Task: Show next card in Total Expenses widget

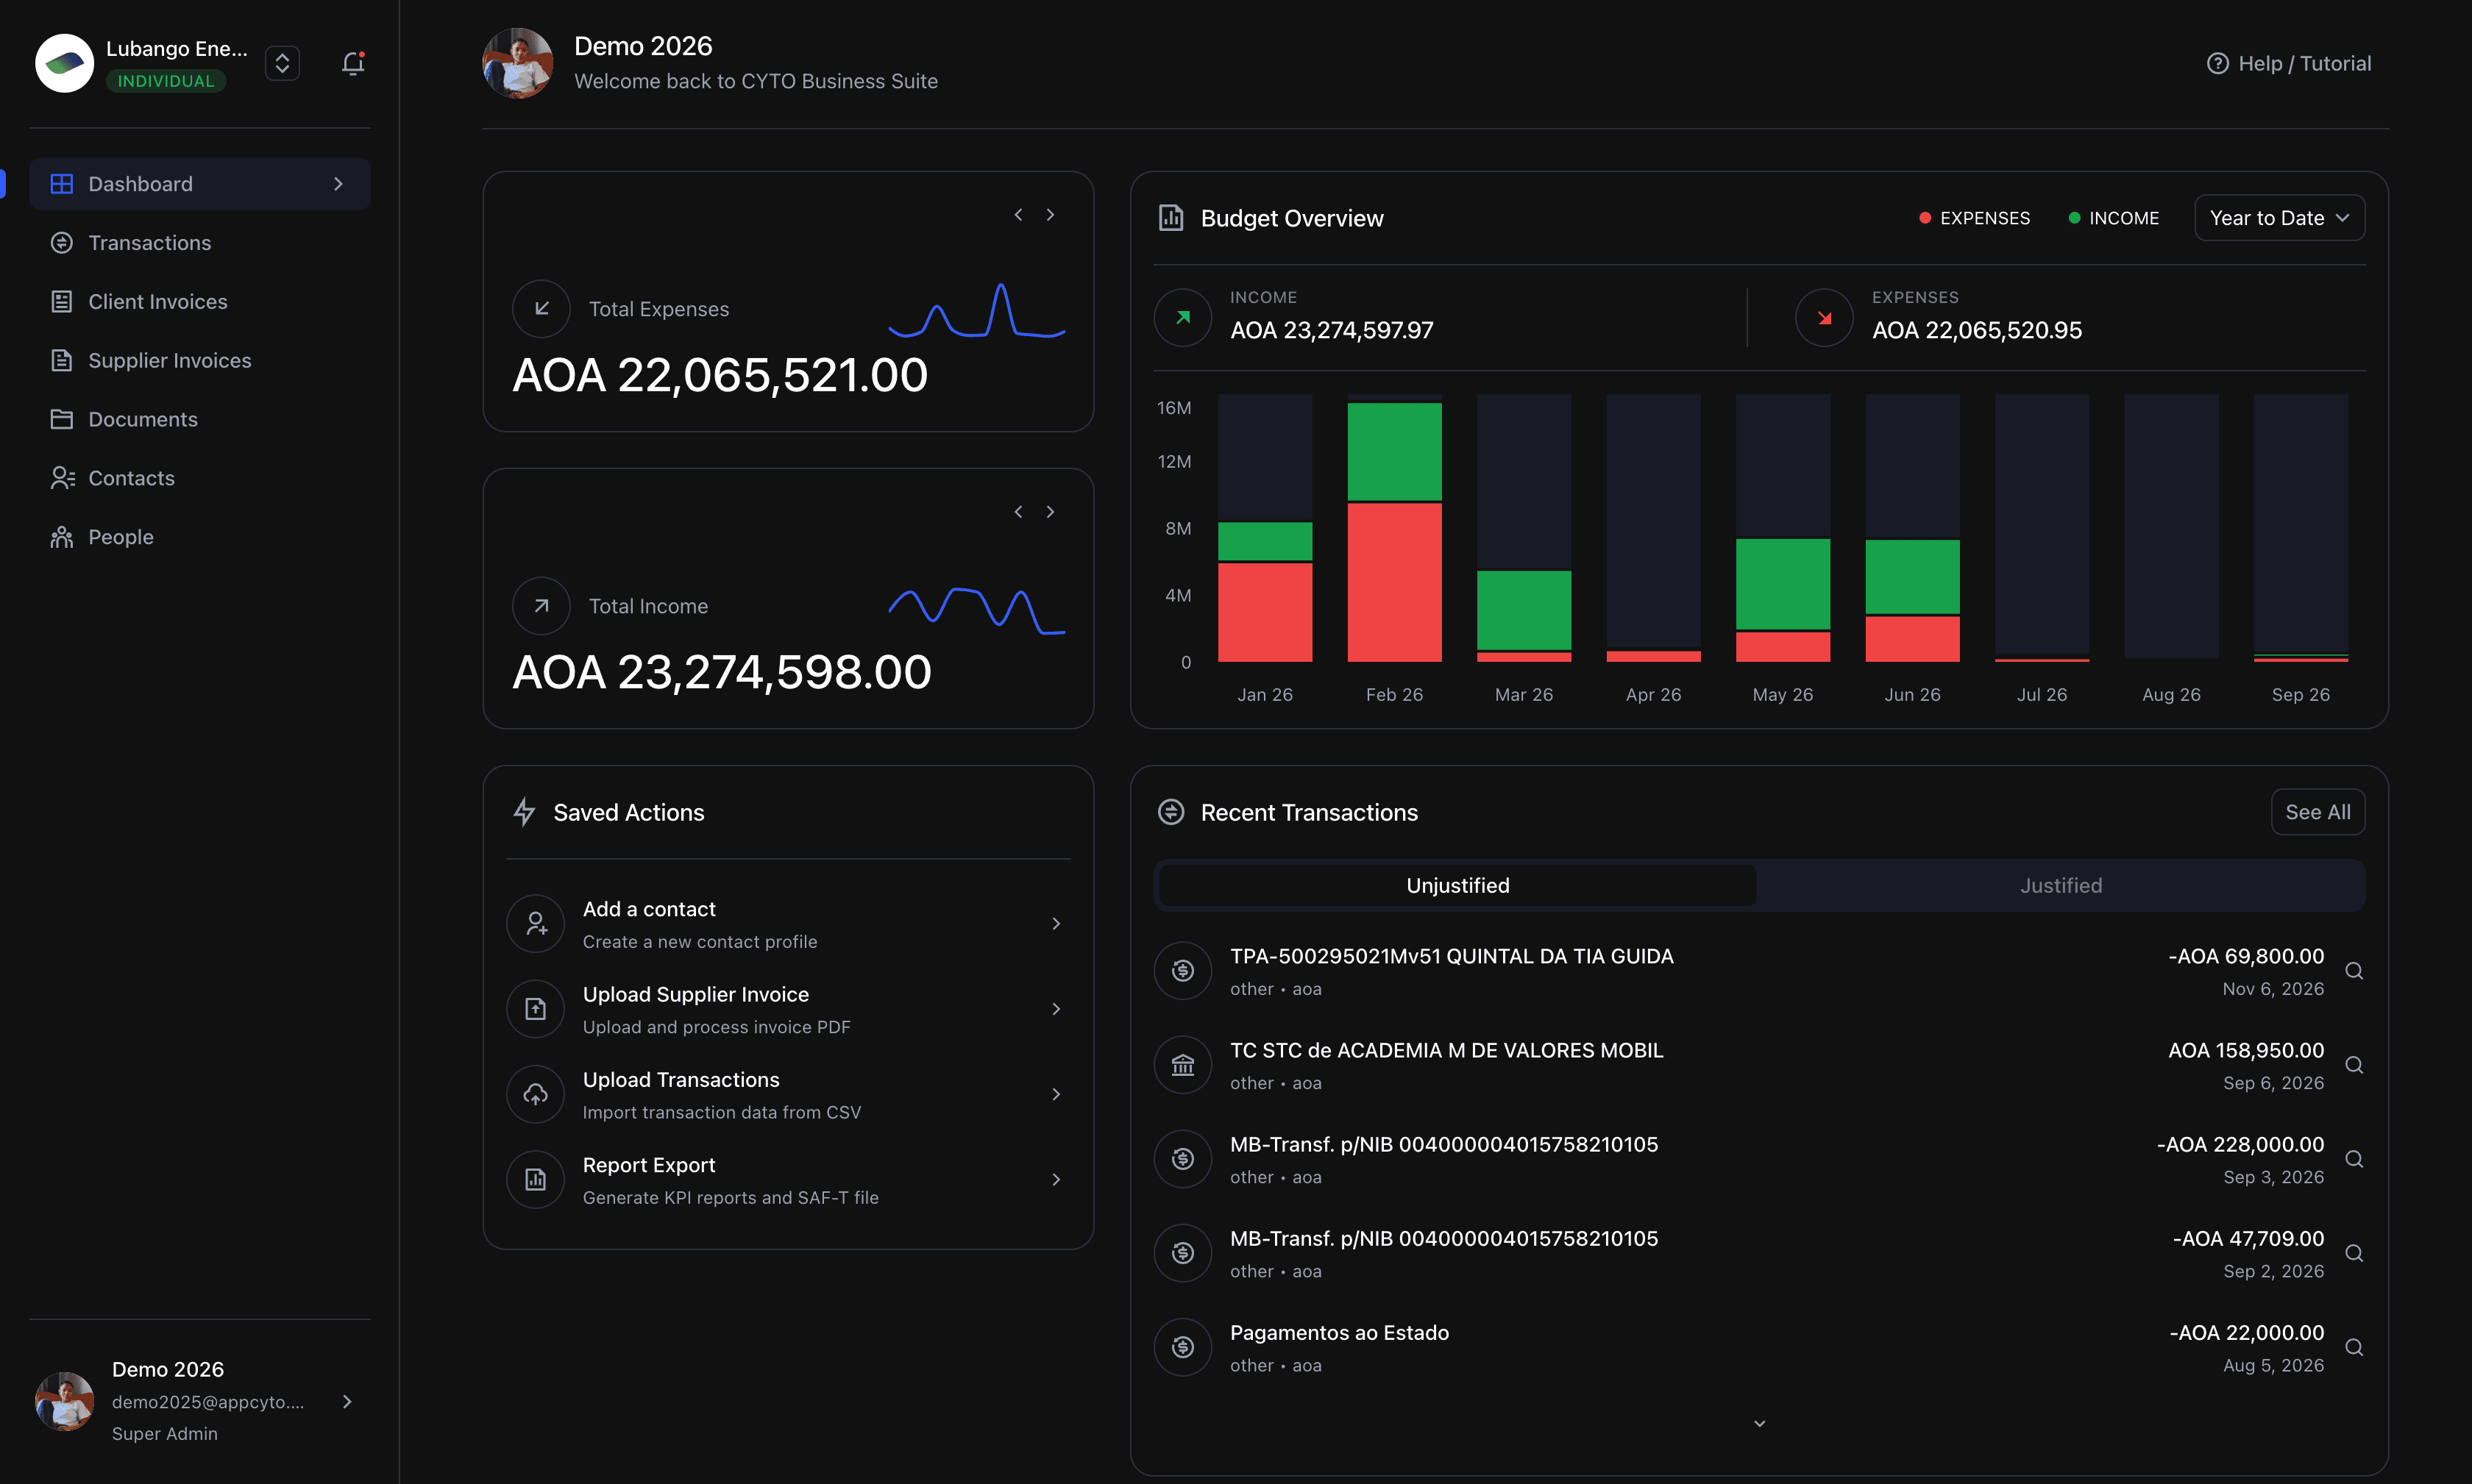Action: pyautogui.click(x=1051, y=215)
